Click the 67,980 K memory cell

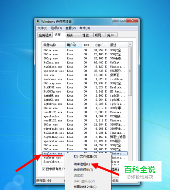click(x=100, y=149)
